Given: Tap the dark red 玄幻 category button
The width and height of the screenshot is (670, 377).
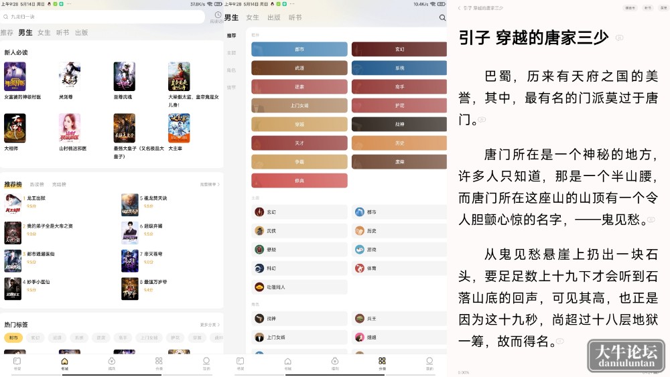Looking at the screenshot, I should (x=399, y=49).
